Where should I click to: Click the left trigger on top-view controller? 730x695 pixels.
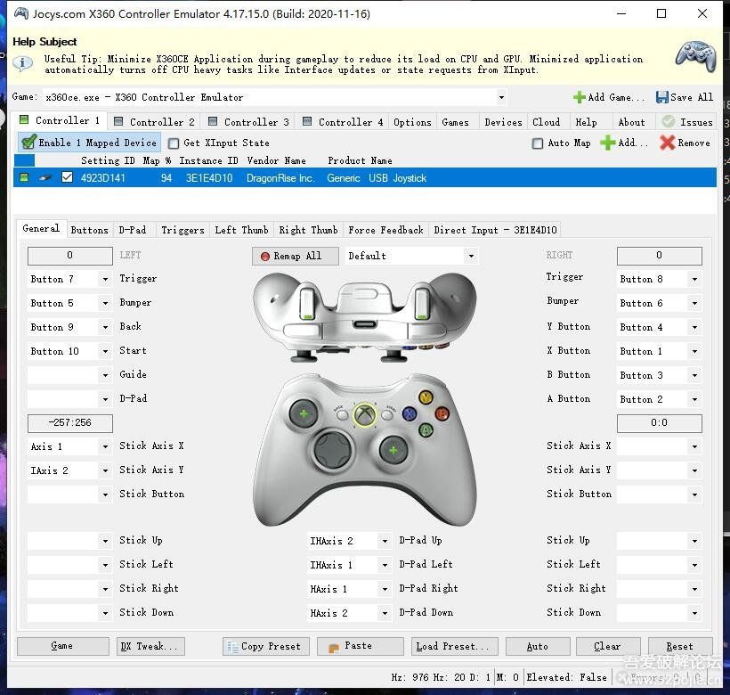click(x=306, y=303)
